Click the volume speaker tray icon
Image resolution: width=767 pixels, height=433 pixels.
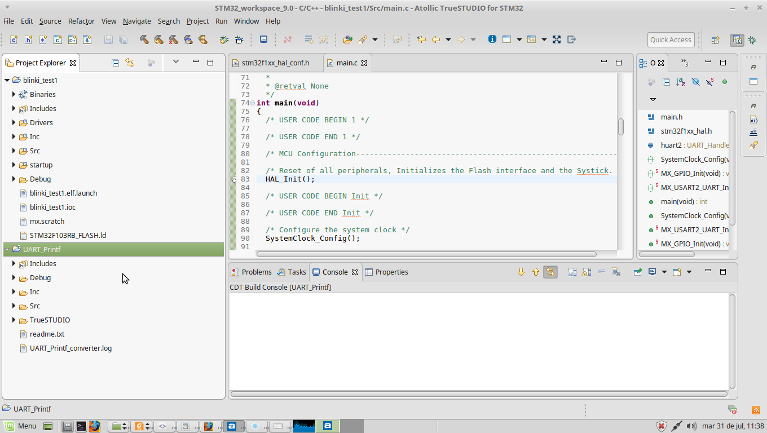pyautogui.click(x=690, y=426)
